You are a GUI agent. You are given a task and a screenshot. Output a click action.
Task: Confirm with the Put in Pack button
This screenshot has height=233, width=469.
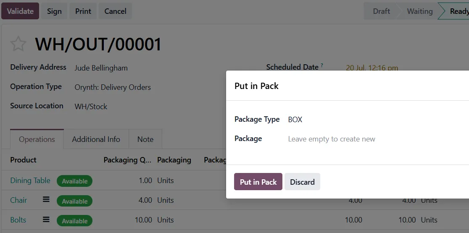coord(258,182)
